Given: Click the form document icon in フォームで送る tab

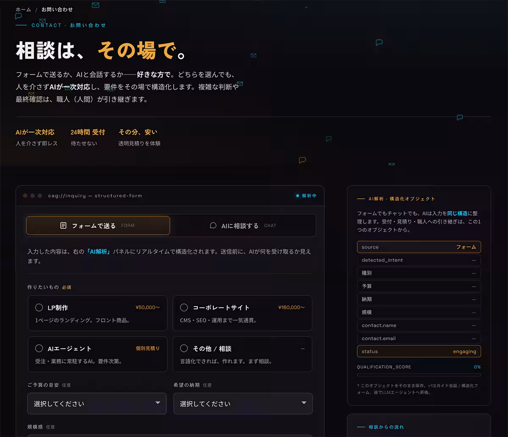Looking at the screenshot, I should 63,225.
